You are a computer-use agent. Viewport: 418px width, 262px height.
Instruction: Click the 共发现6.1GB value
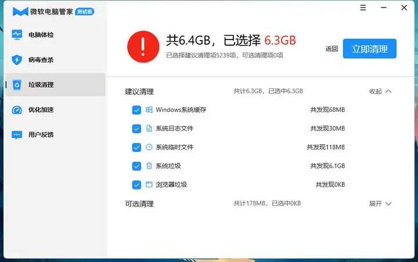327,166
